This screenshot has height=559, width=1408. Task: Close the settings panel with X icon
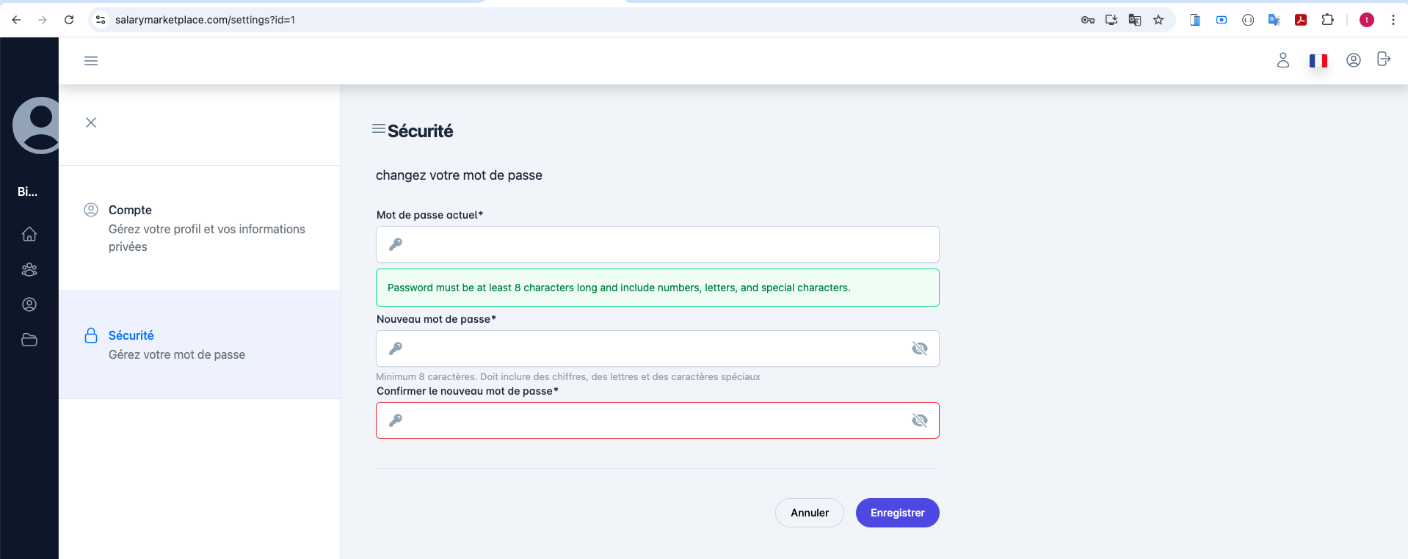click(x=91, y=123)
